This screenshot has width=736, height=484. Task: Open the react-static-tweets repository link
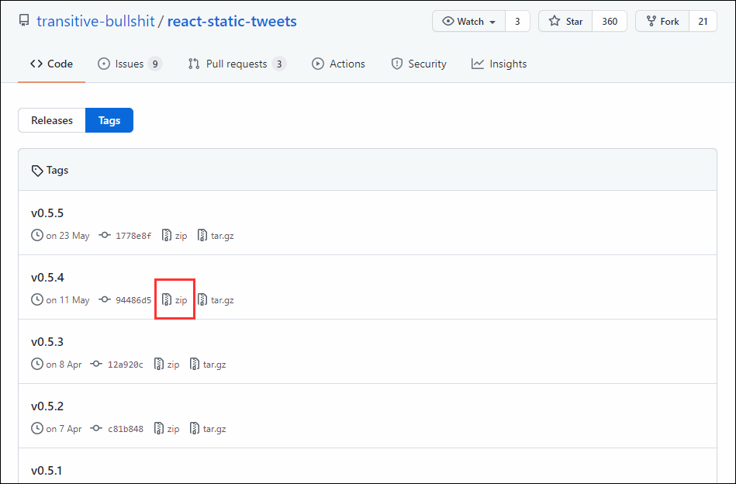click(232, 22)
